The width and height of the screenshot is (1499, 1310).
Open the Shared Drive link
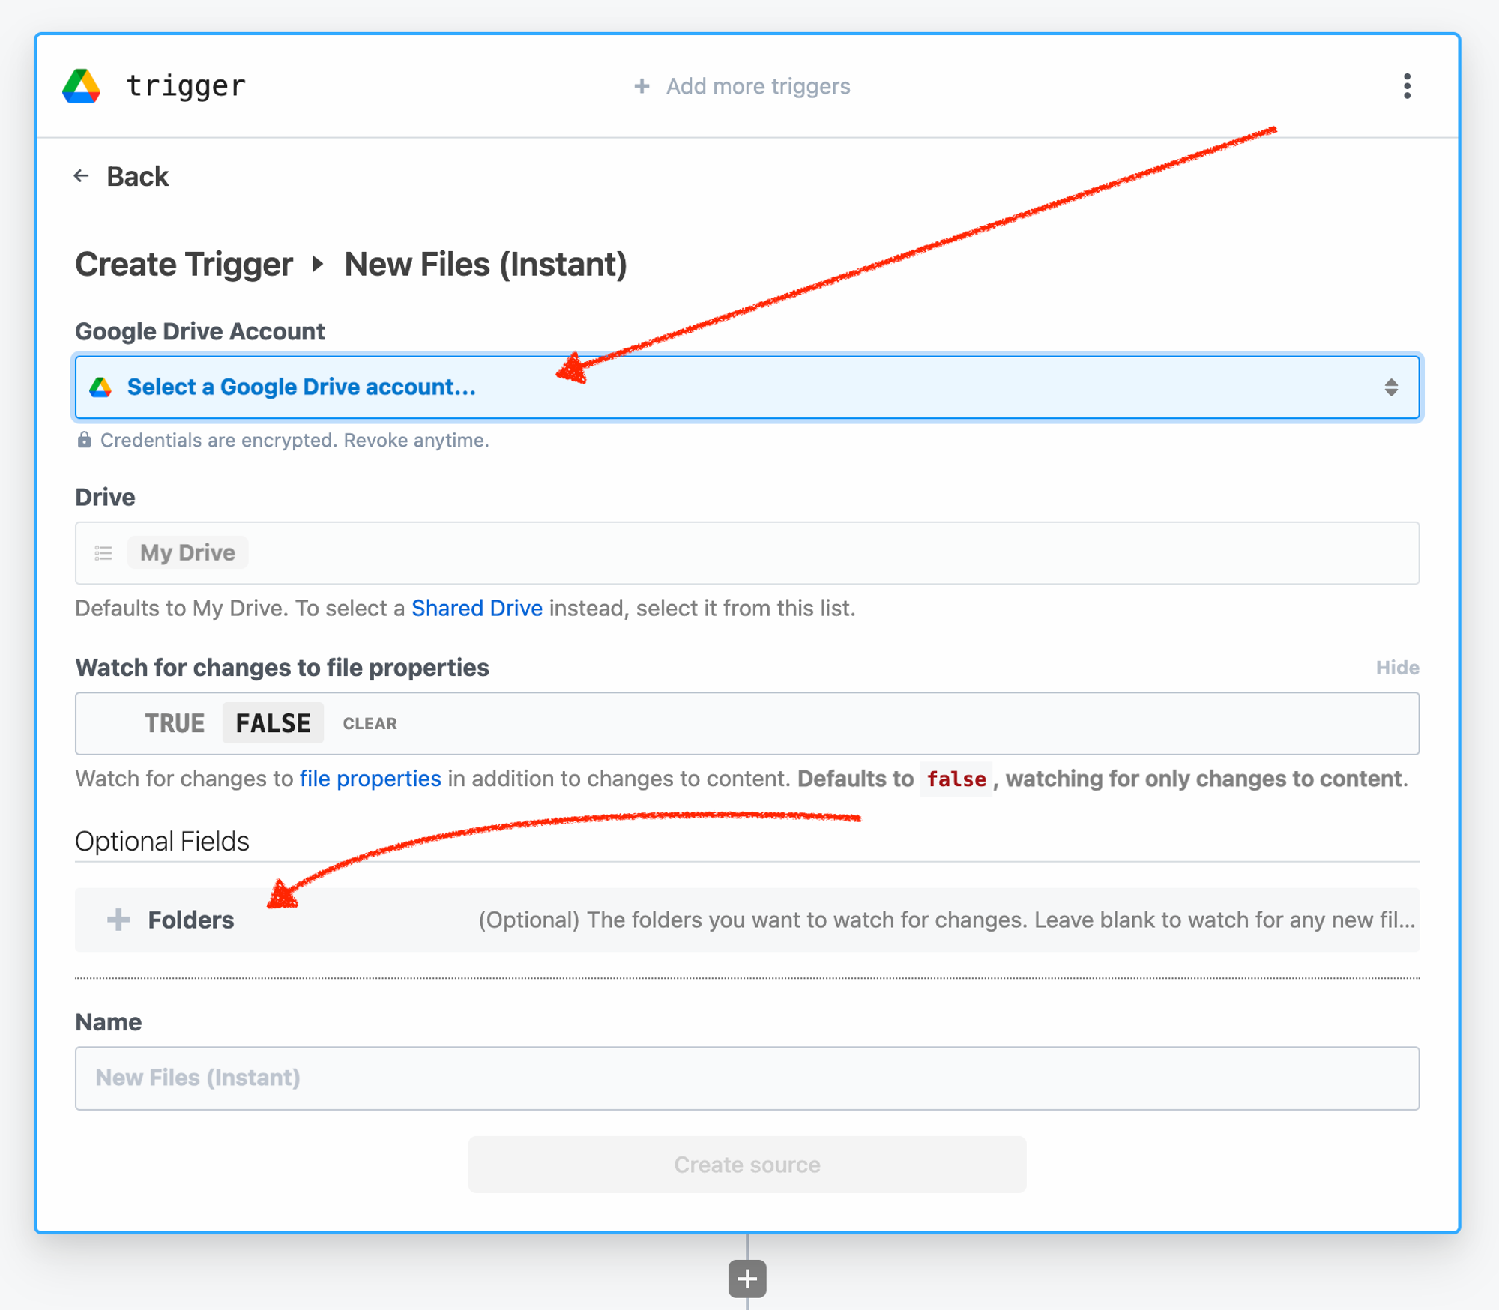(x=477, y=608)
